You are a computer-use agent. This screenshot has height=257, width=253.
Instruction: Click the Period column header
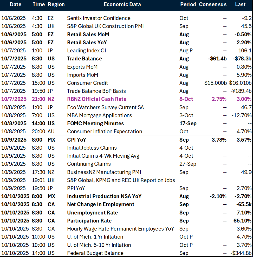188,4
